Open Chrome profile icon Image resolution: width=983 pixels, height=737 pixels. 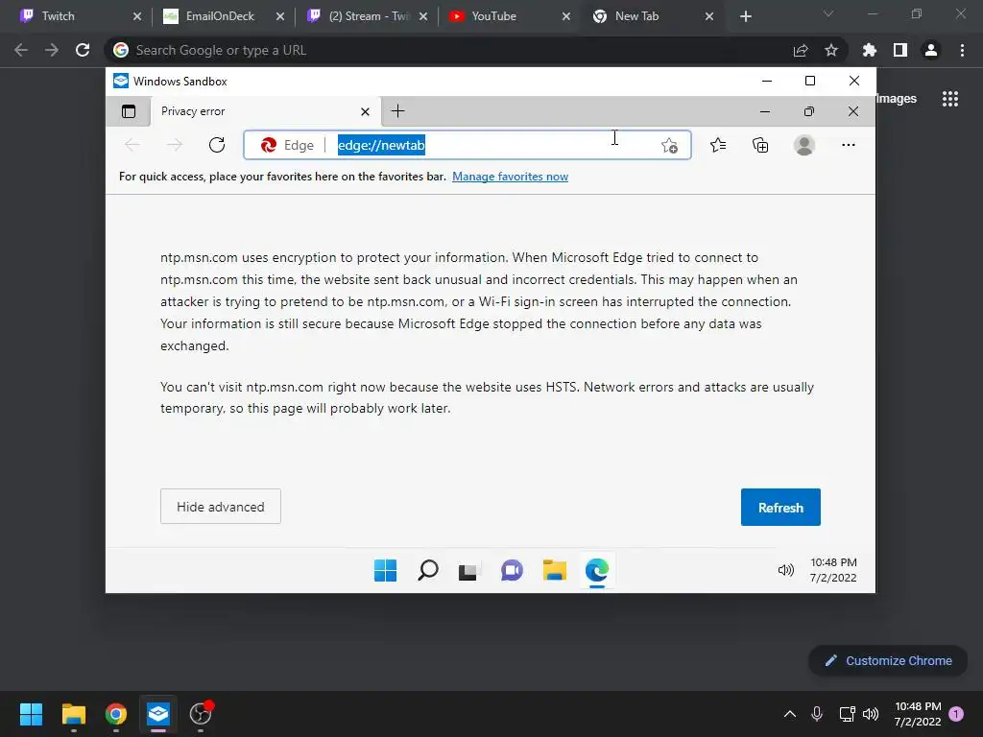coord(931,50)
